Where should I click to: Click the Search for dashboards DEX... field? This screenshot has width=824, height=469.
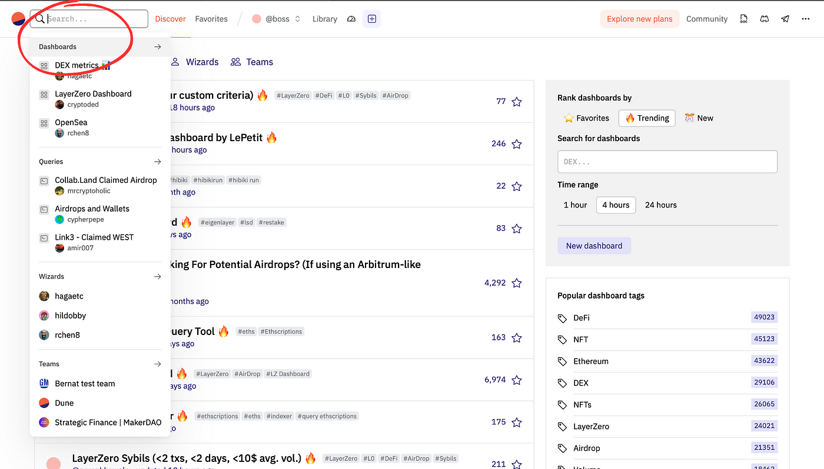(667, 162)
